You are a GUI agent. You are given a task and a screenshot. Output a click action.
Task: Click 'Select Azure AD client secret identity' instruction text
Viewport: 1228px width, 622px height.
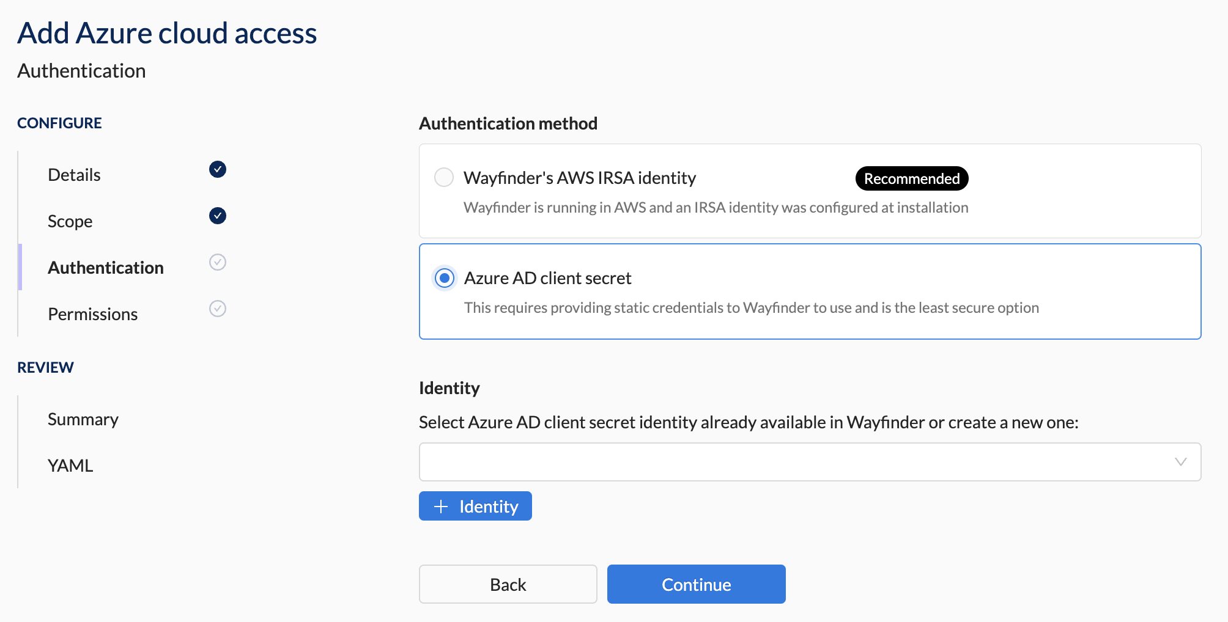[x=749, y=422]
